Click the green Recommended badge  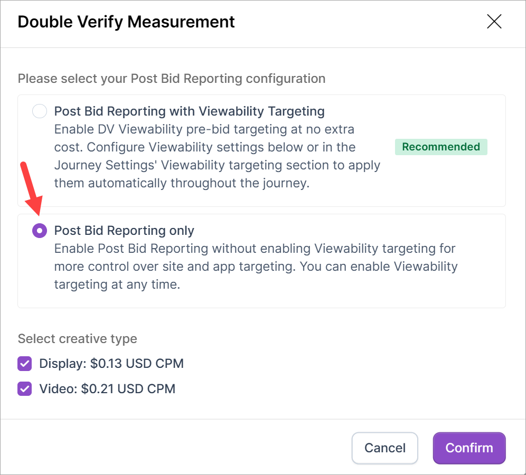[x=441, y=147]
